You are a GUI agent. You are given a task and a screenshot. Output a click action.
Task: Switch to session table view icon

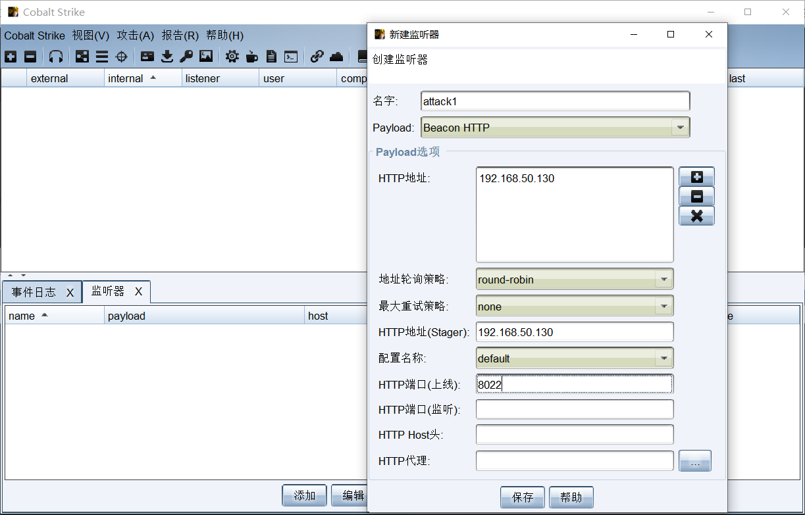tap(102, 57)
